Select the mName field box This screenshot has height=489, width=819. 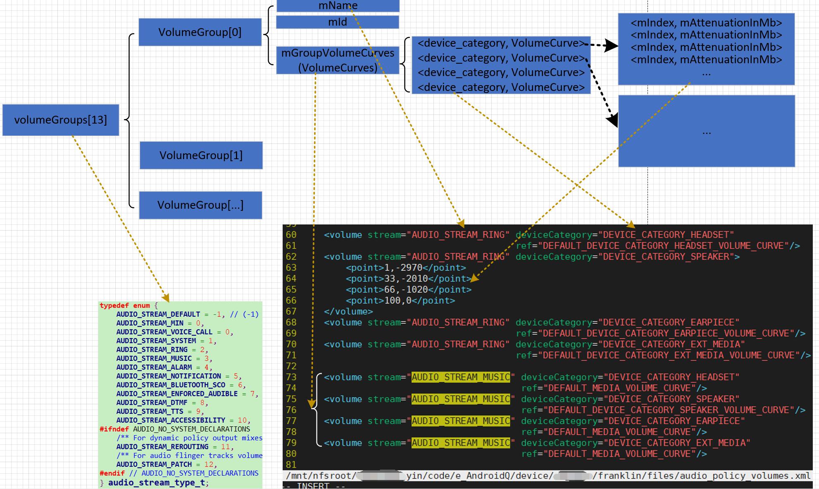point(338,6)
